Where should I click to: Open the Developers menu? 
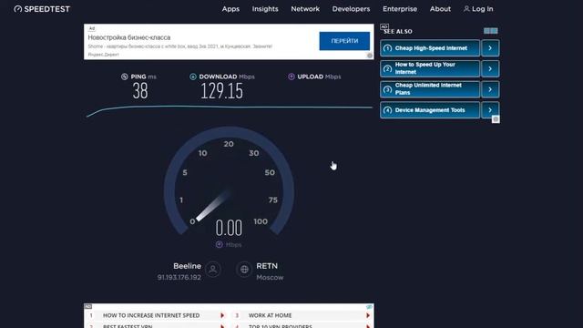pos(351,9)
